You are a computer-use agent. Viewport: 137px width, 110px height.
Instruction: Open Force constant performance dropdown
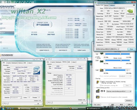[x=125, y=76]
